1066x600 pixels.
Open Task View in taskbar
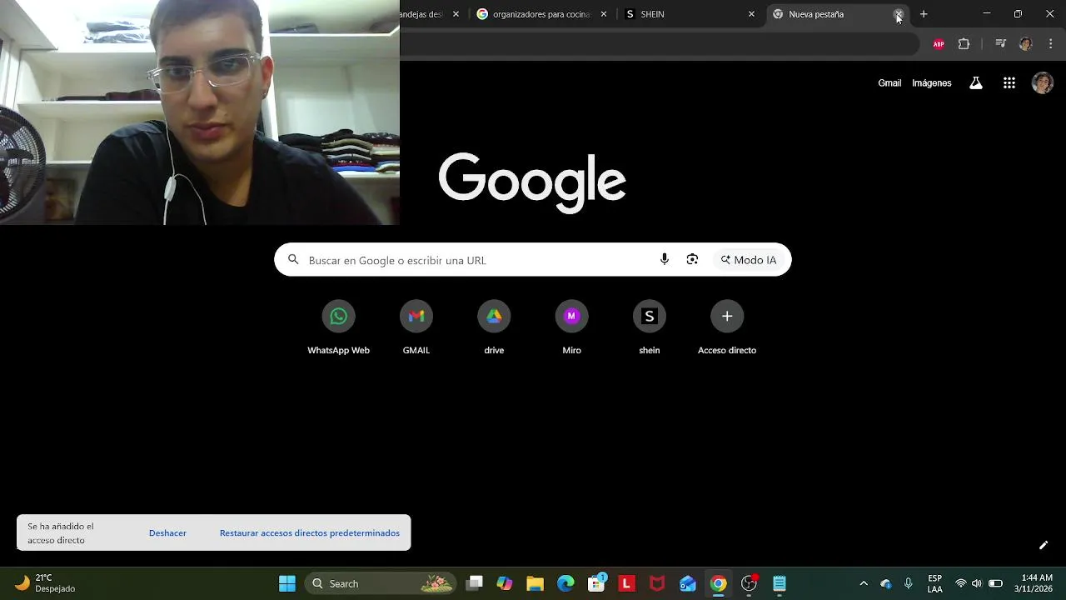coord(475,583)
